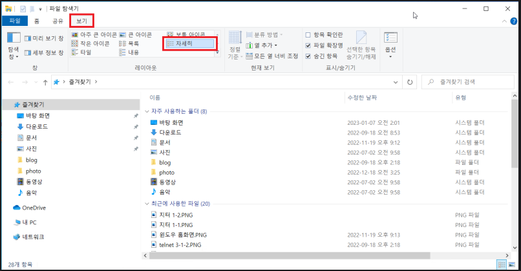Click the up-arrow parent folder button
521x271 pixels.
click(x=45, y=82)
